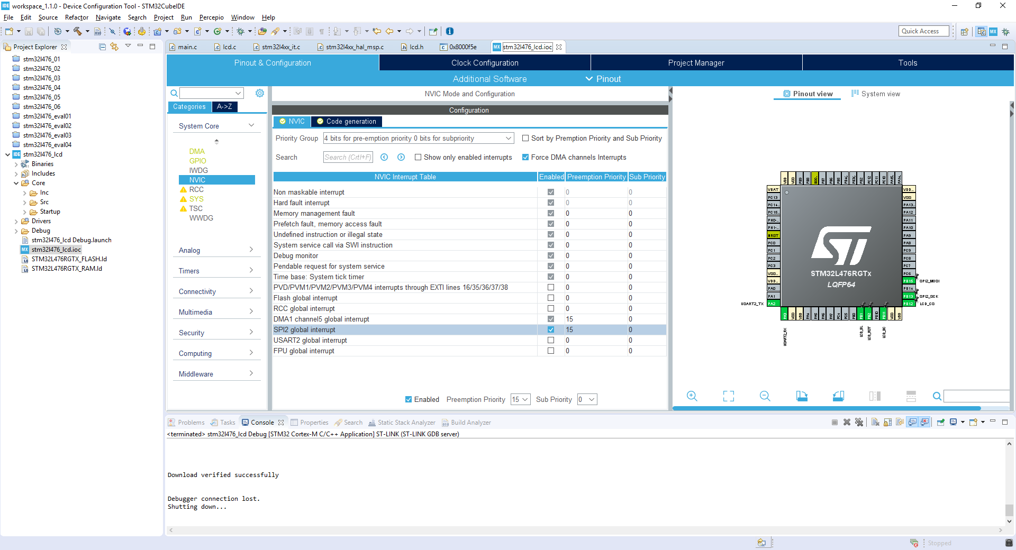
Task: Rotate the chip pinout counter-clockwise
Action: pyautogui.click(x=838, y=396)
